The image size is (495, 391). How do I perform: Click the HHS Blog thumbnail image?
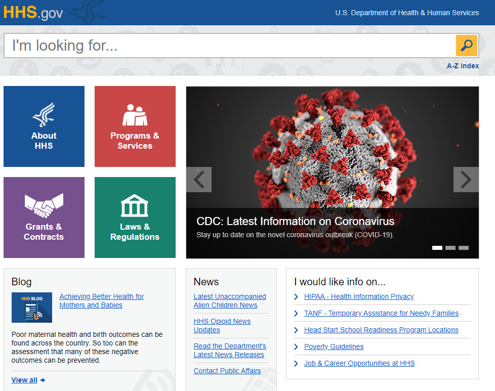pyautogui.click(x=32, y=308)
